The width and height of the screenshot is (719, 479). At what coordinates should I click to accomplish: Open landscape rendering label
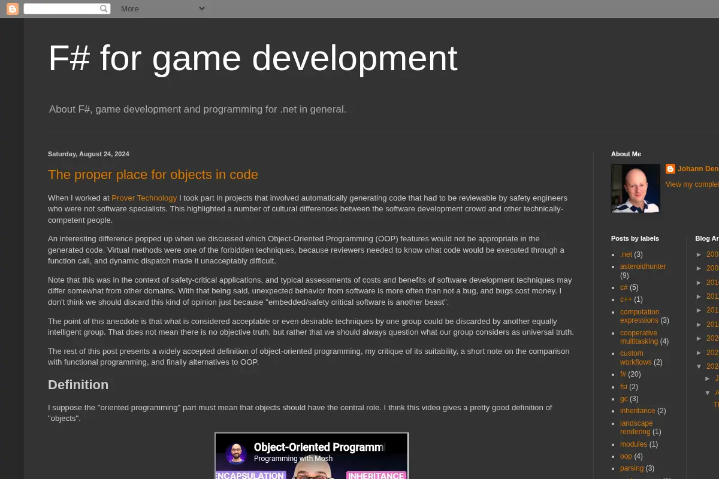tap(636, 428)
